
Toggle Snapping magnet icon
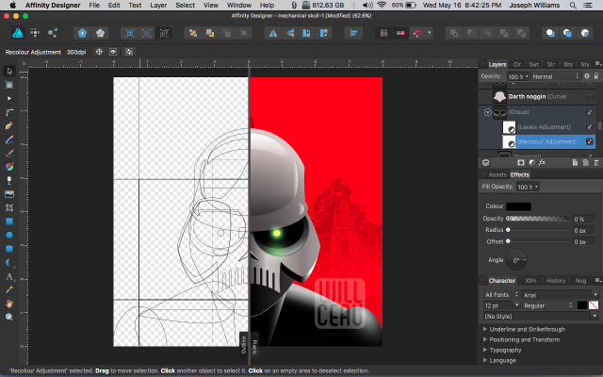[417, 33]
